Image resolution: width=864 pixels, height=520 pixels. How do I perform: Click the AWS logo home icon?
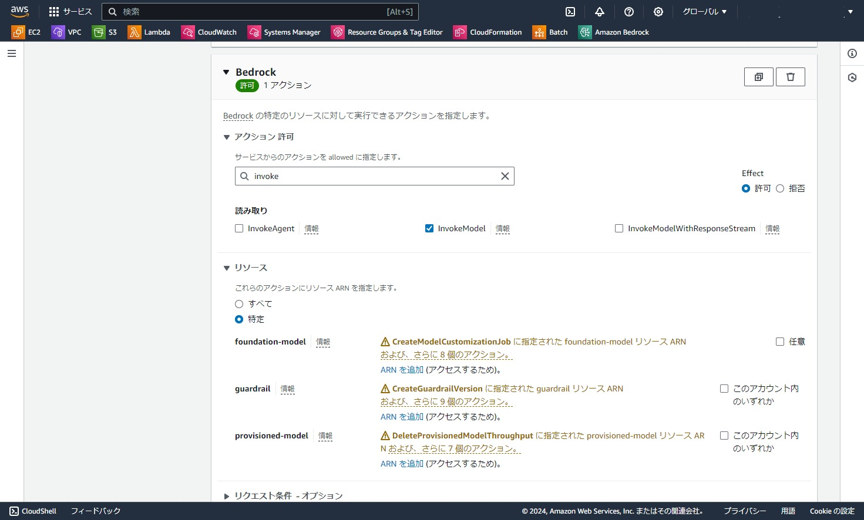point(19,11)
